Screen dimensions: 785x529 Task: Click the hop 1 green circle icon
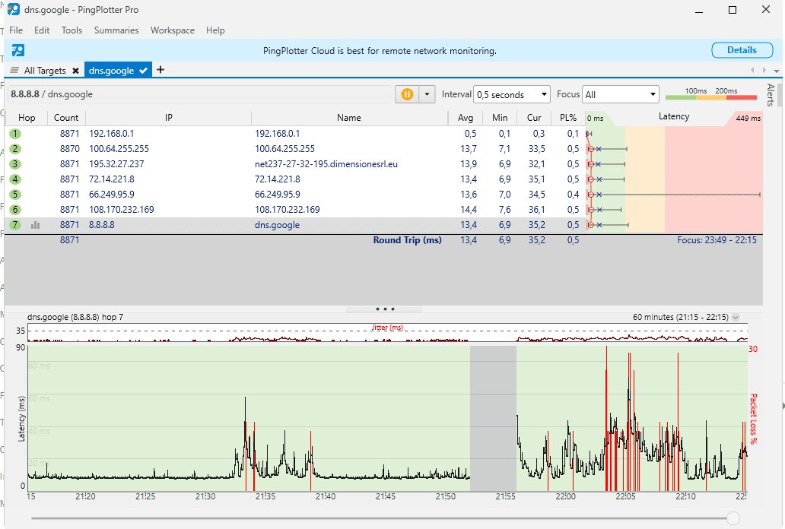(15, 134)
